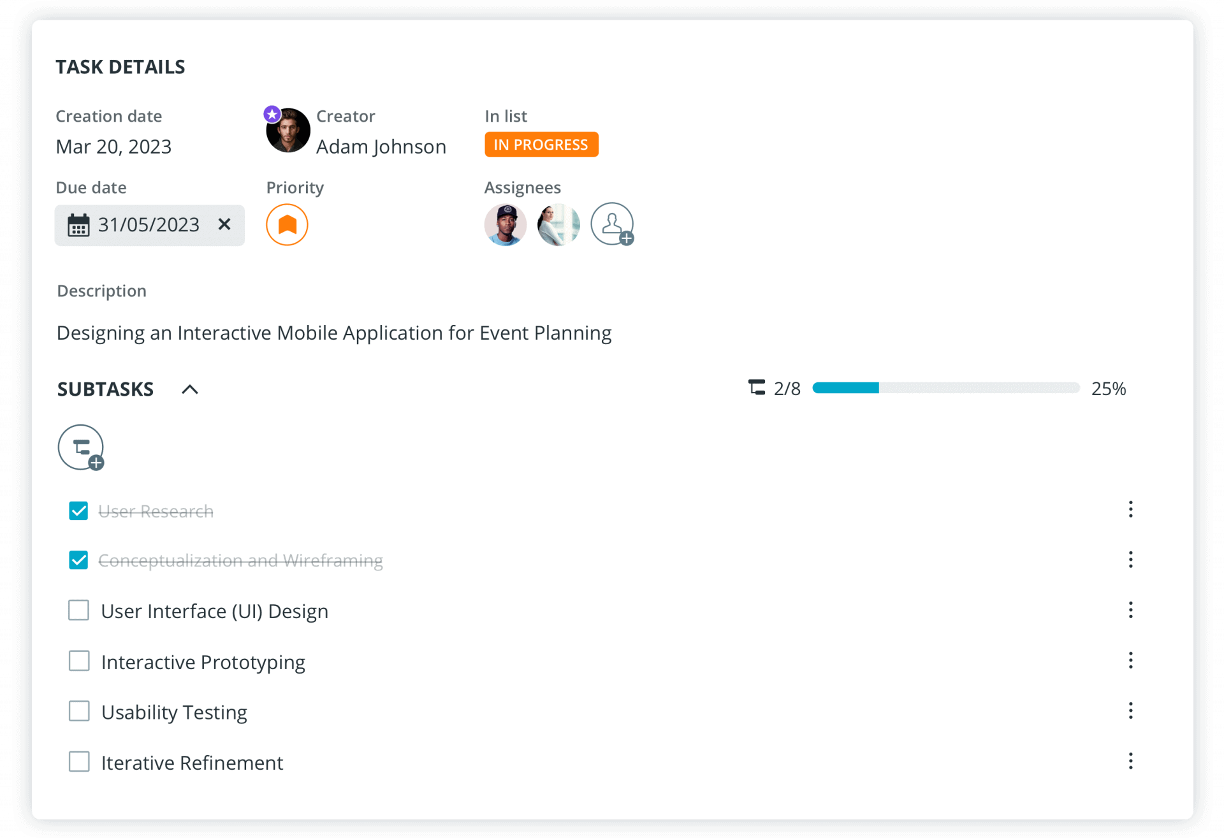Click the add subtask icon
This screenshot has width=1224, height=838.
80,447
